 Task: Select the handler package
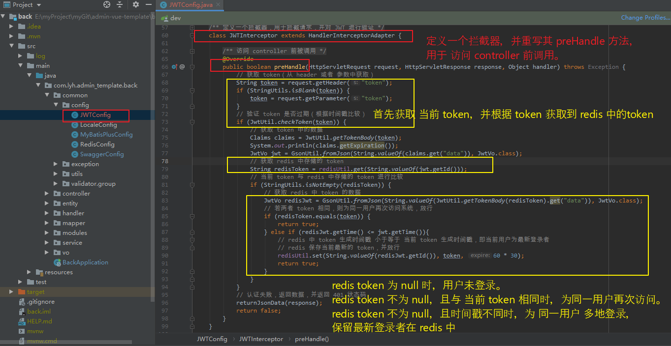coord(73,213)
